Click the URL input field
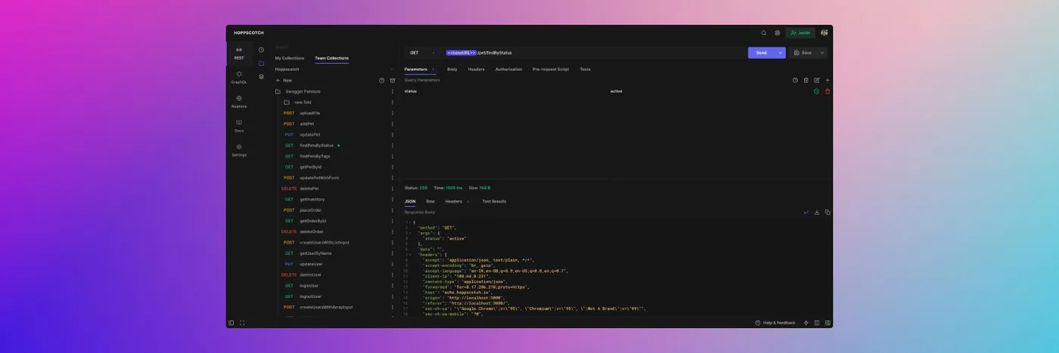This screenshot has height=353, width=1059. 593,53
